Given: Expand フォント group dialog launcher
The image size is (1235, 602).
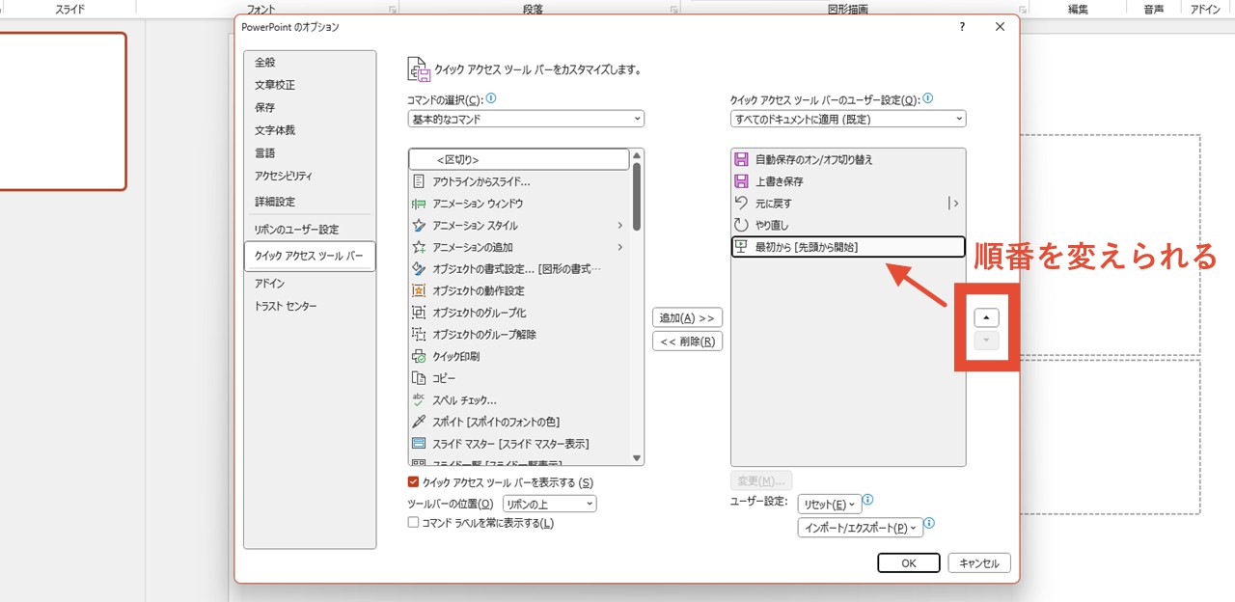Looking at the screenshot, I should pyautogui.click(x=393, y=9).
